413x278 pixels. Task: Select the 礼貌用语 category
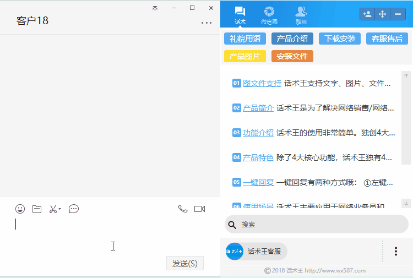click(x=245, y=39)
